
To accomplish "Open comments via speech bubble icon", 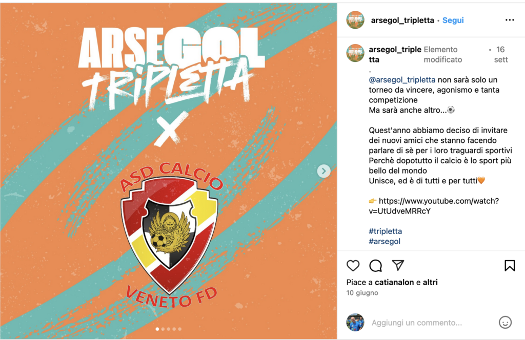I will coord(375,265).
